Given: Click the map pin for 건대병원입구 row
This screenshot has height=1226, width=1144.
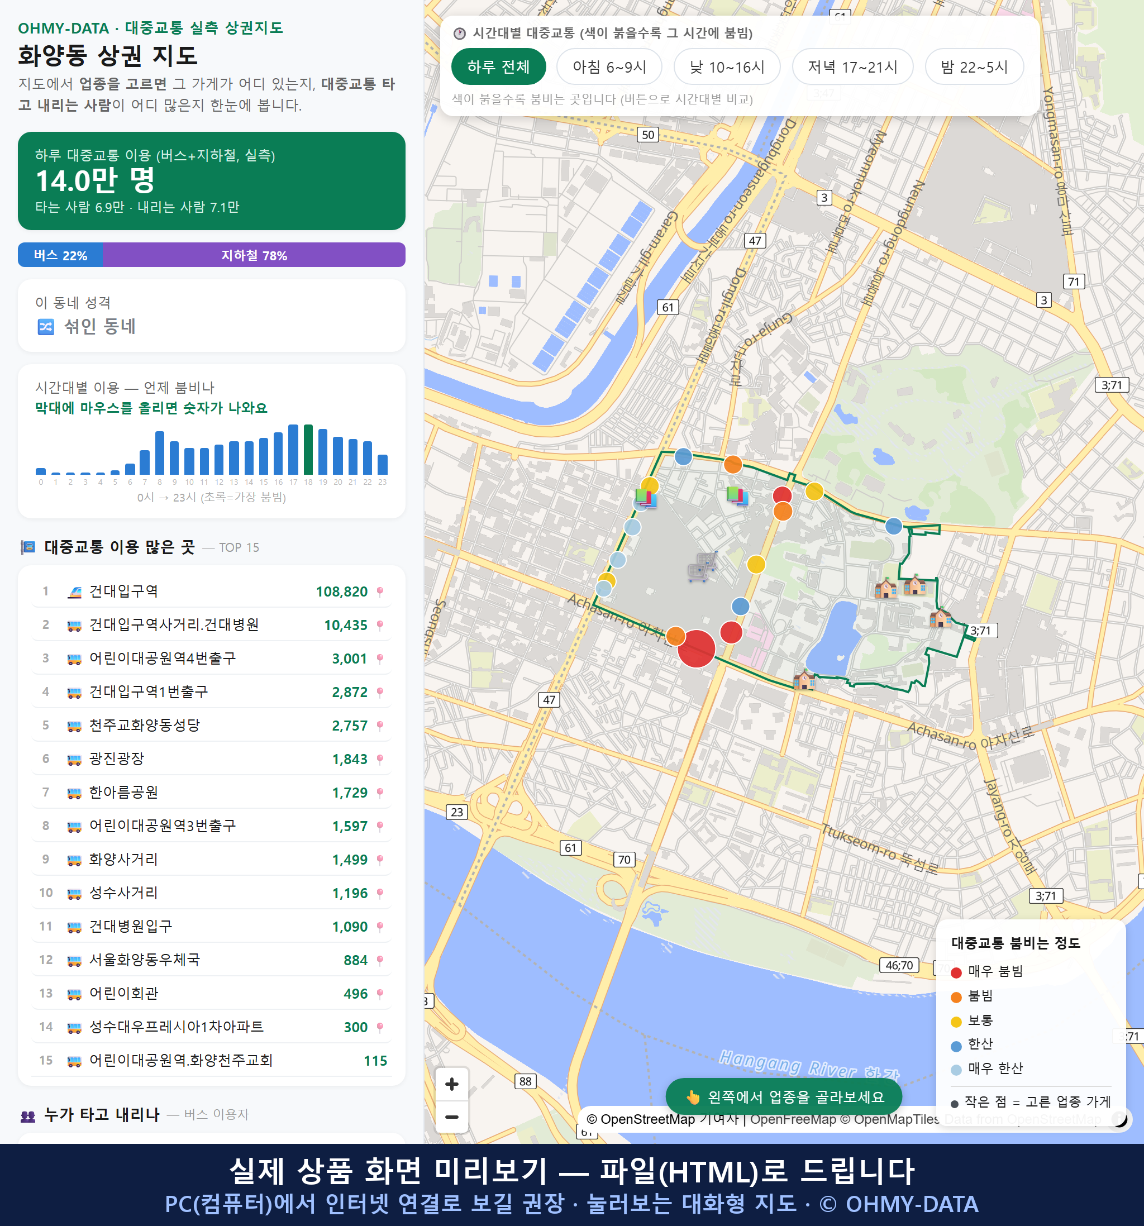Looking at the screenshot, I should pos(380,928).
